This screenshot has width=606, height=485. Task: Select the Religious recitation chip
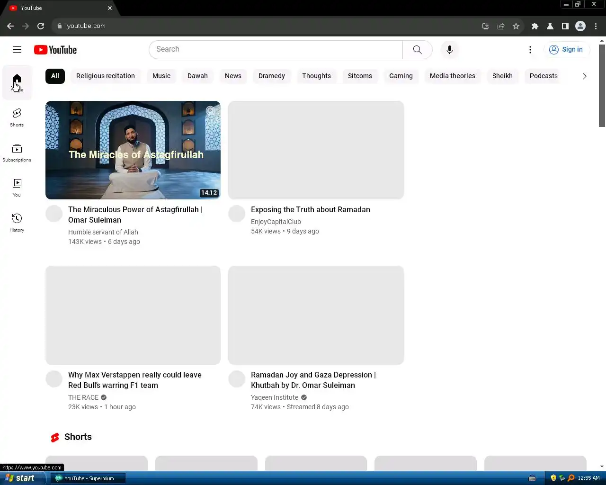click(106, 76)
